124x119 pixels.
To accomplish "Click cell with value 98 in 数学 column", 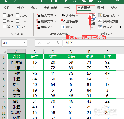I will click(x=53, y=96).
